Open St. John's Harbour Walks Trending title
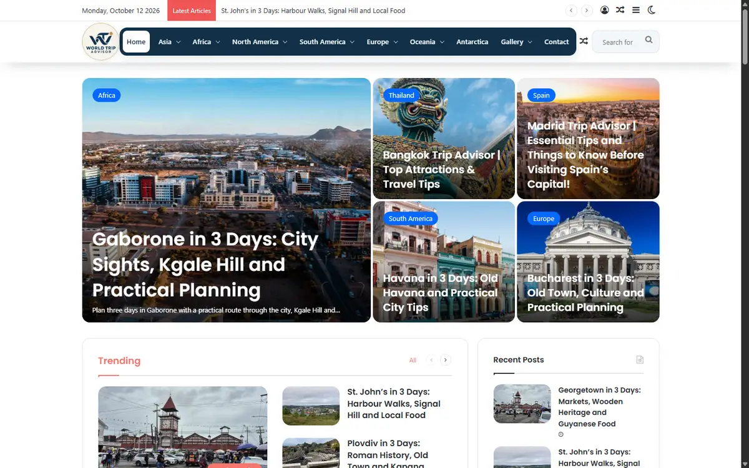749x468 pixels. pos(394,404)
